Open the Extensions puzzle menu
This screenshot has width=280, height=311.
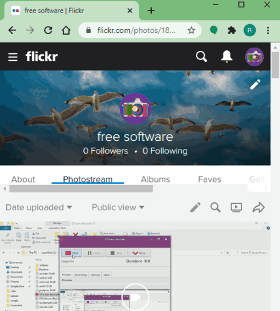point(231,30)
